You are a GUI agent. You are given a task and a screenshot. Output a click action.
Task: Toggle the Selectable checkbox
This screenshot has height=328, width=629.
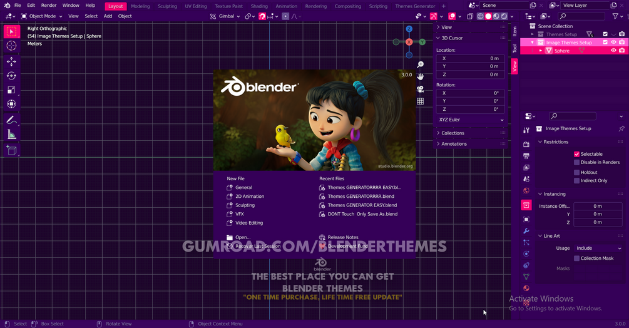click(576, 154)
